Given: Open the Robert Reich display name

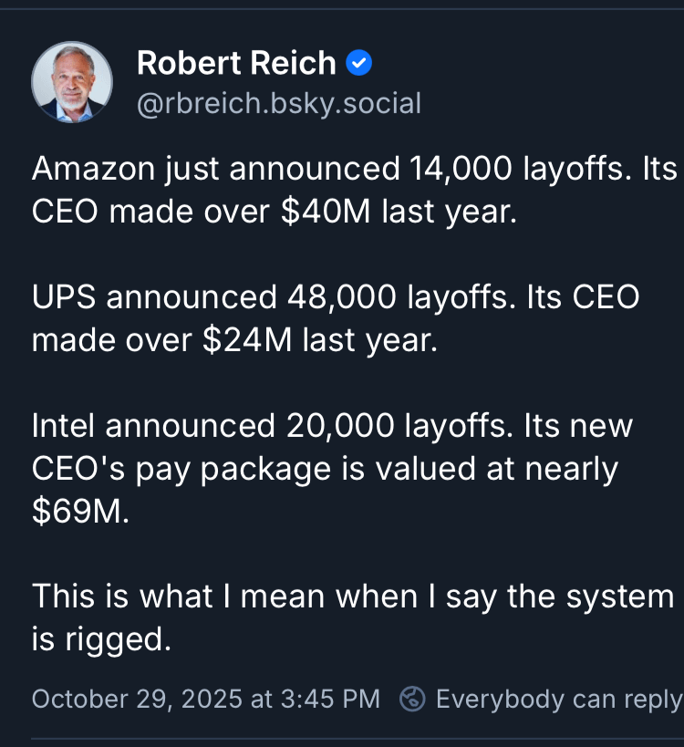Looking at the screenshot, I should [x=236, y=63].
